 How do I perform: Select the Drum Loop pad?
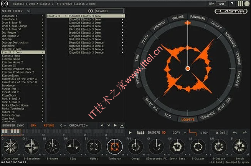[x=11, y=146]
